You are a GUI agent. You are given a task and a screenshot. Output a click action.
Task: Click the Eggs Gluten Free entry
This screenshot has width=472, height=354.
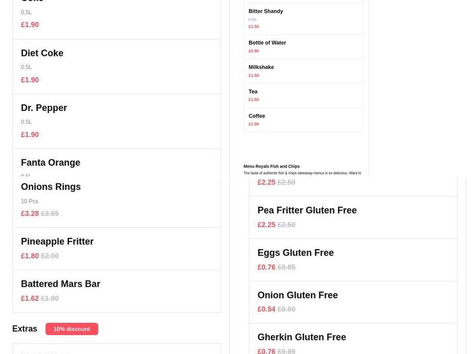point(295,253)
